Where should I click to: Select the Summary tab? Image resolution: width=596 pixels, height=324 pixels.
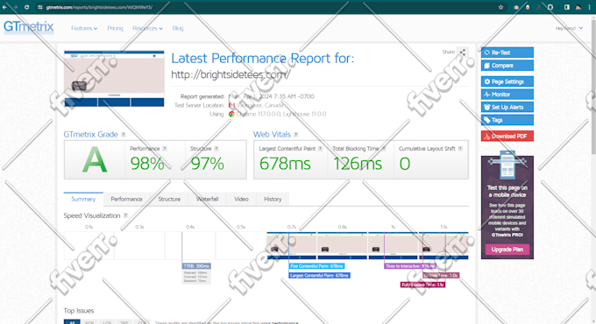[x=83, y=199]
